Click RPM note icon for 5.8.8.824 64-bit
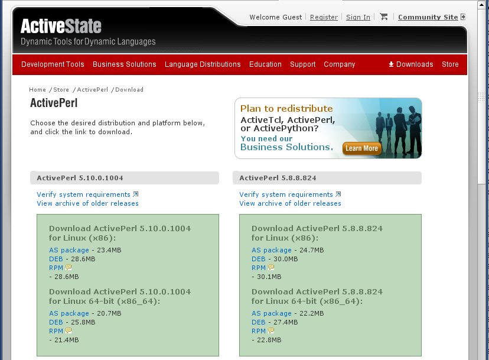 tap(271, 330)
